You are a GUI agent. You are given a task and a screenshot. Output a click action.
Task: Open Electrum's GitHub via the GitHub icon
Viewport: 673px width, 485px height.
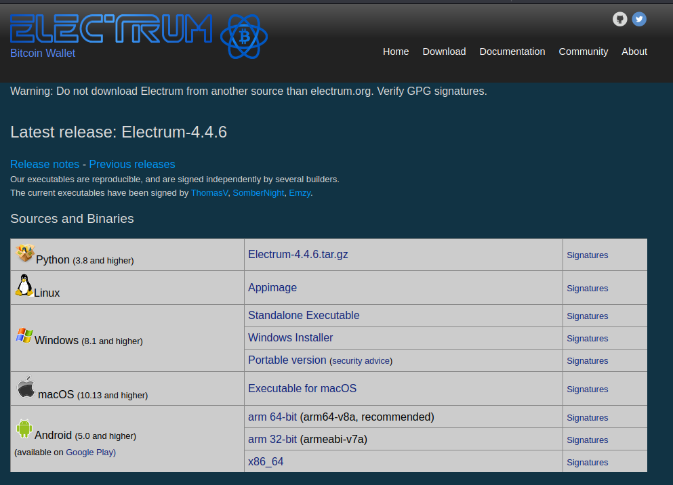coord(619,19)
